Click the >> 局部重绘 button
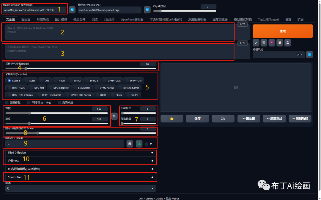 click(274, 119)
